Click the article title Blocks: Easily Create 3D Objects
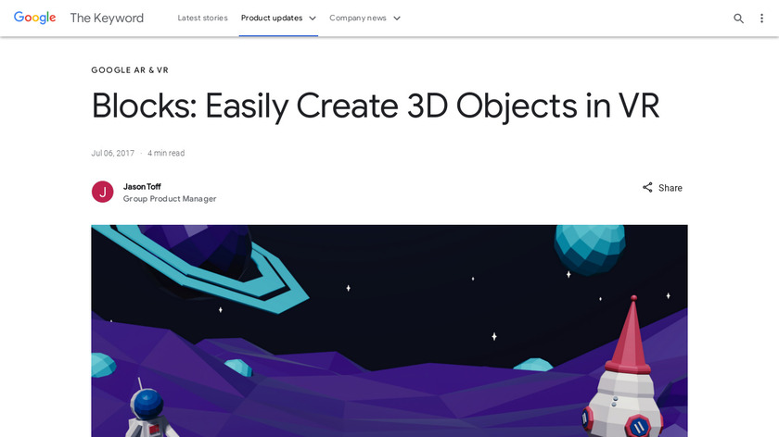This screenshot has height=437, width=779. (x=376, y=106)
